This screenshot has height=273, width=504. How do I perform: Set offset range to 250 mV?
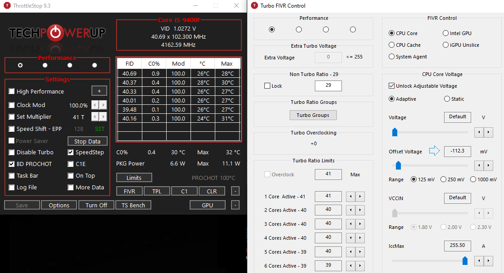[443, 179]
